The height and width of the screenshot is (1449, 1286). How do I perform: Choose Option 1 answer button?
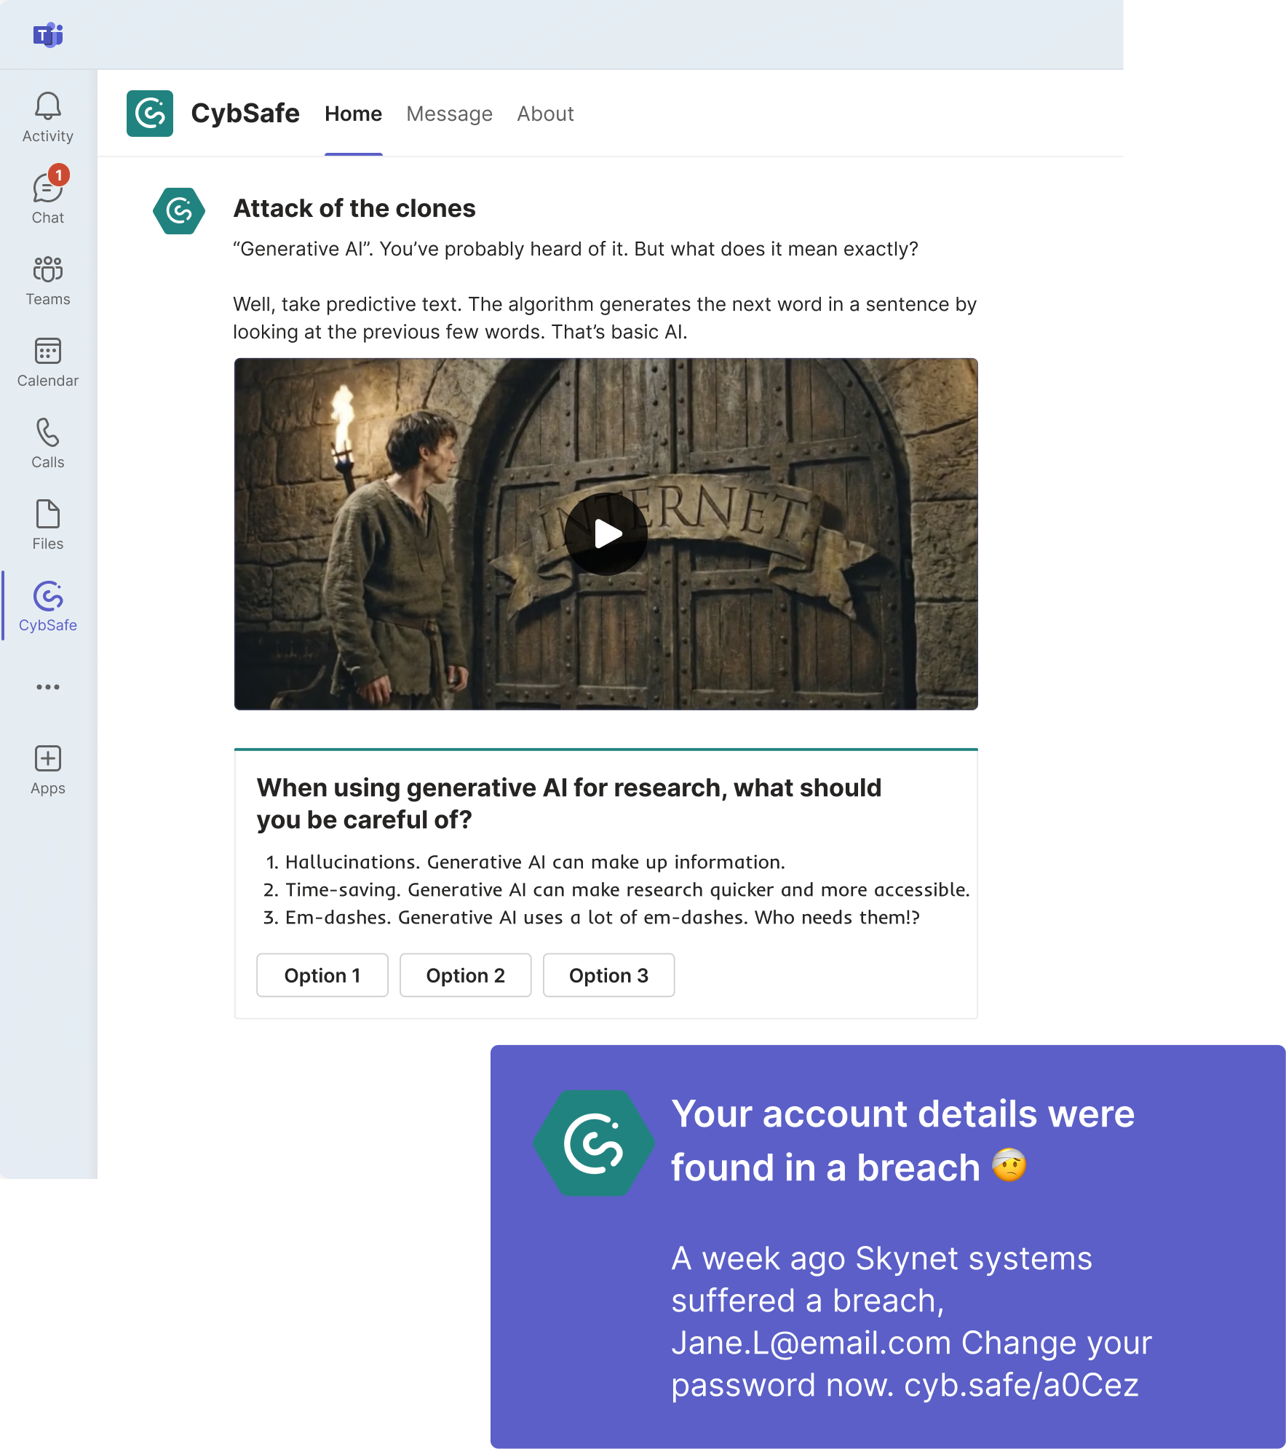pyautogui.click(x=322, y=975)
